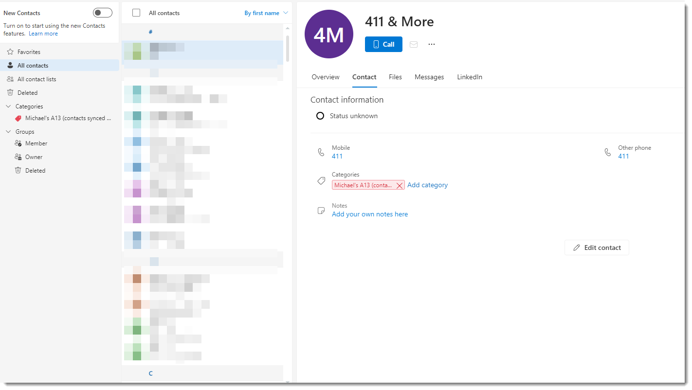Click the All contact lists people icon
Image resolution: width=692 pixels, height=390 pixels.
10,79
